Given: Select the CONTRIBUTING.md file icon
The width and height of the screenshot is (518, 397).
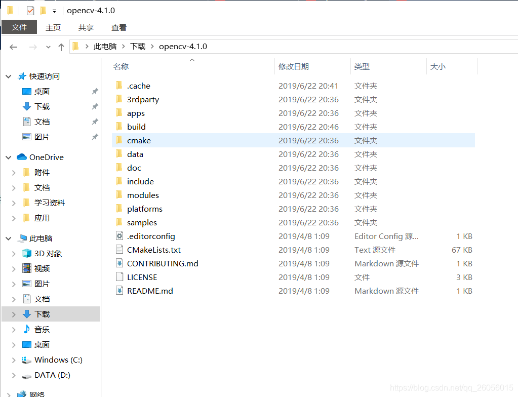Looking at the screenshot, I should pos(119,263).
